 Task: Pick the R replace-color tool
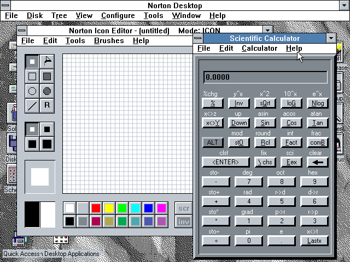point(47,106)
